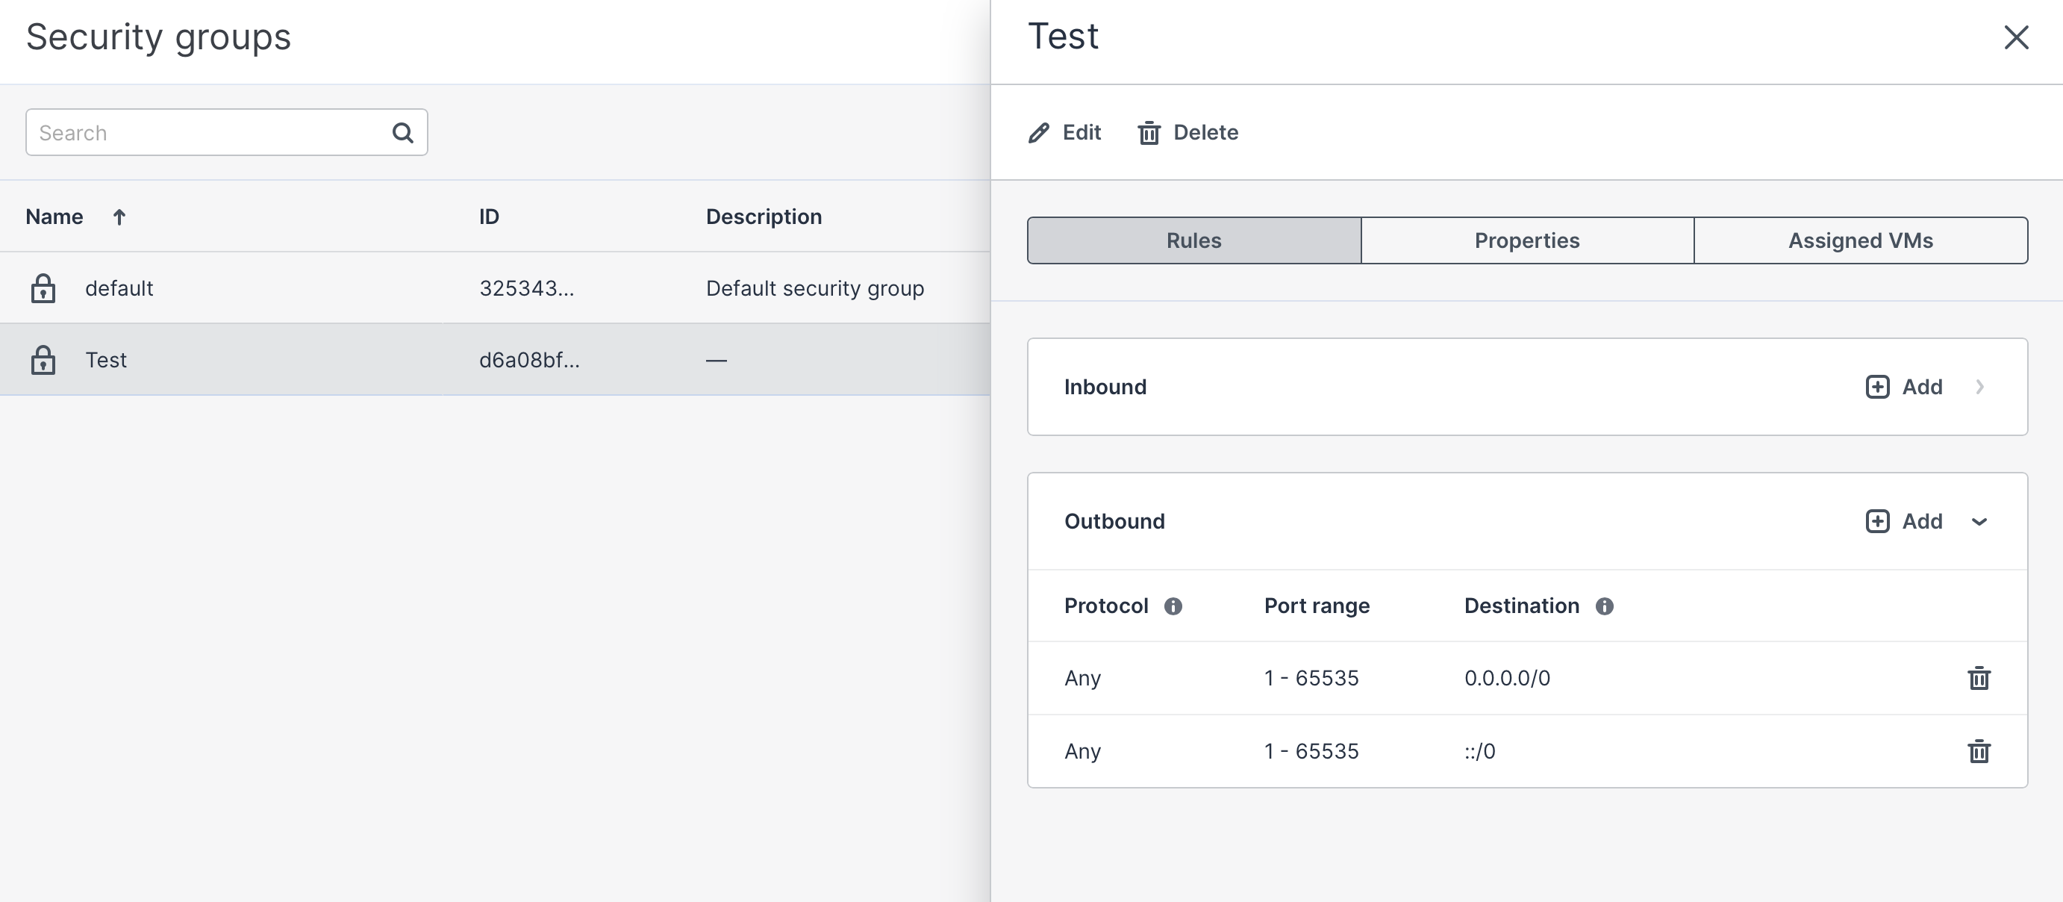Expand the Inbound rules section
This screenshot has width=2063, height=902.
[x=1979, y=388]
